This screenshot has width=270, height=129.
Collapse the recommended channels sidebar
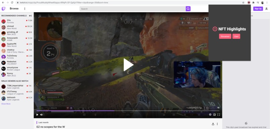tap(30, 16)
